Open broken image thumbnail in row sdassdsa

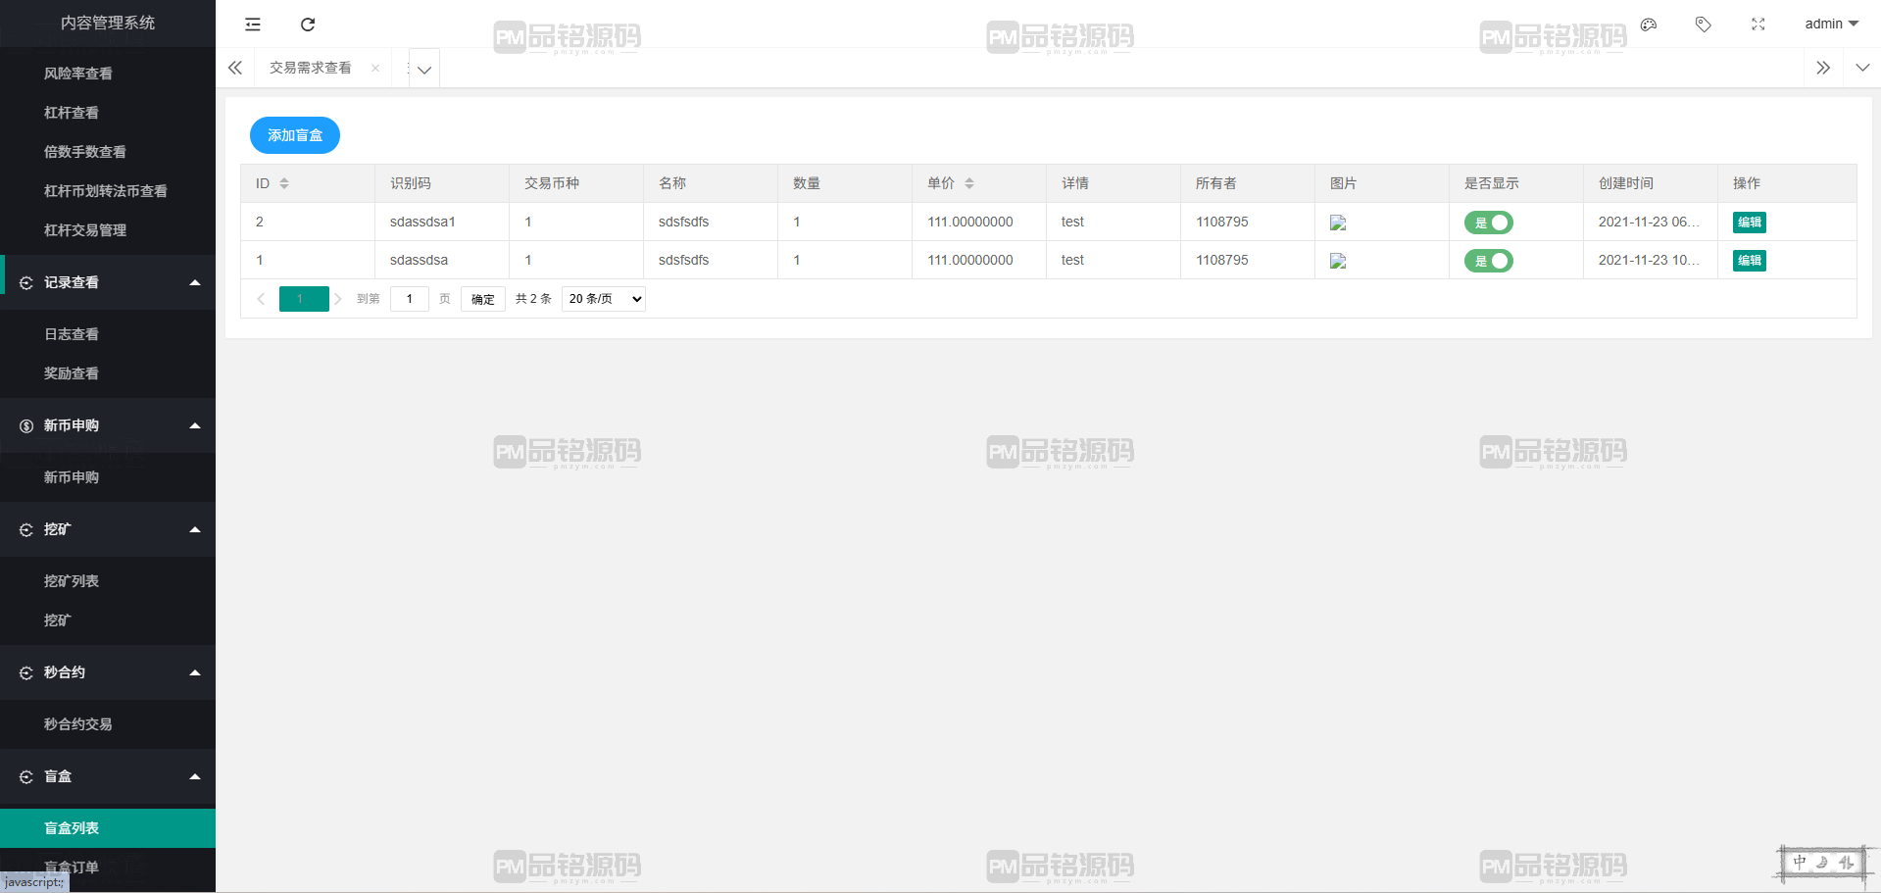[x=1338, y=261]
